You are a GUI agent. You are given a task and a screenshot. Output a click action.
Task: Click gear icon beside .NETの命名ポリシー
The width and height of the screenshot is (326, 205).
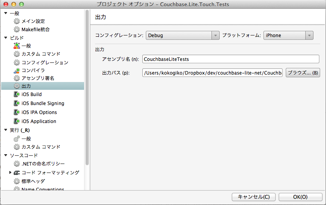click(x=17, y=164)
